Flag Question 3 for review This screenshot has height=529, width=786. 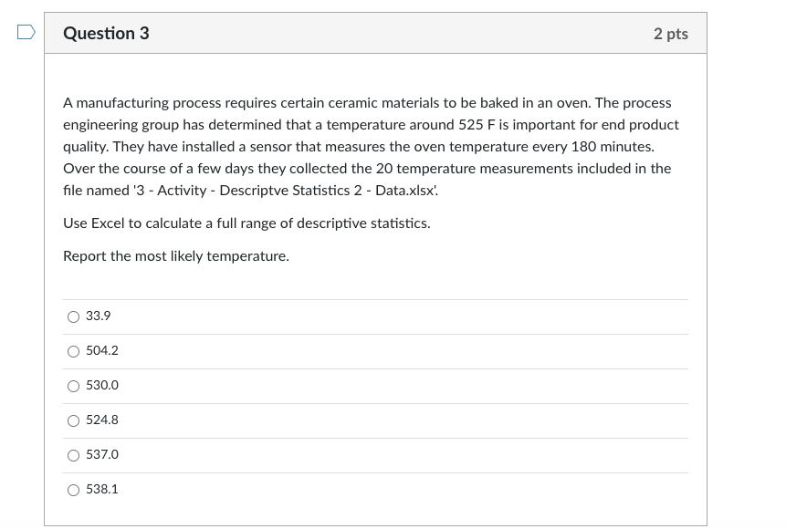point(26,33)
